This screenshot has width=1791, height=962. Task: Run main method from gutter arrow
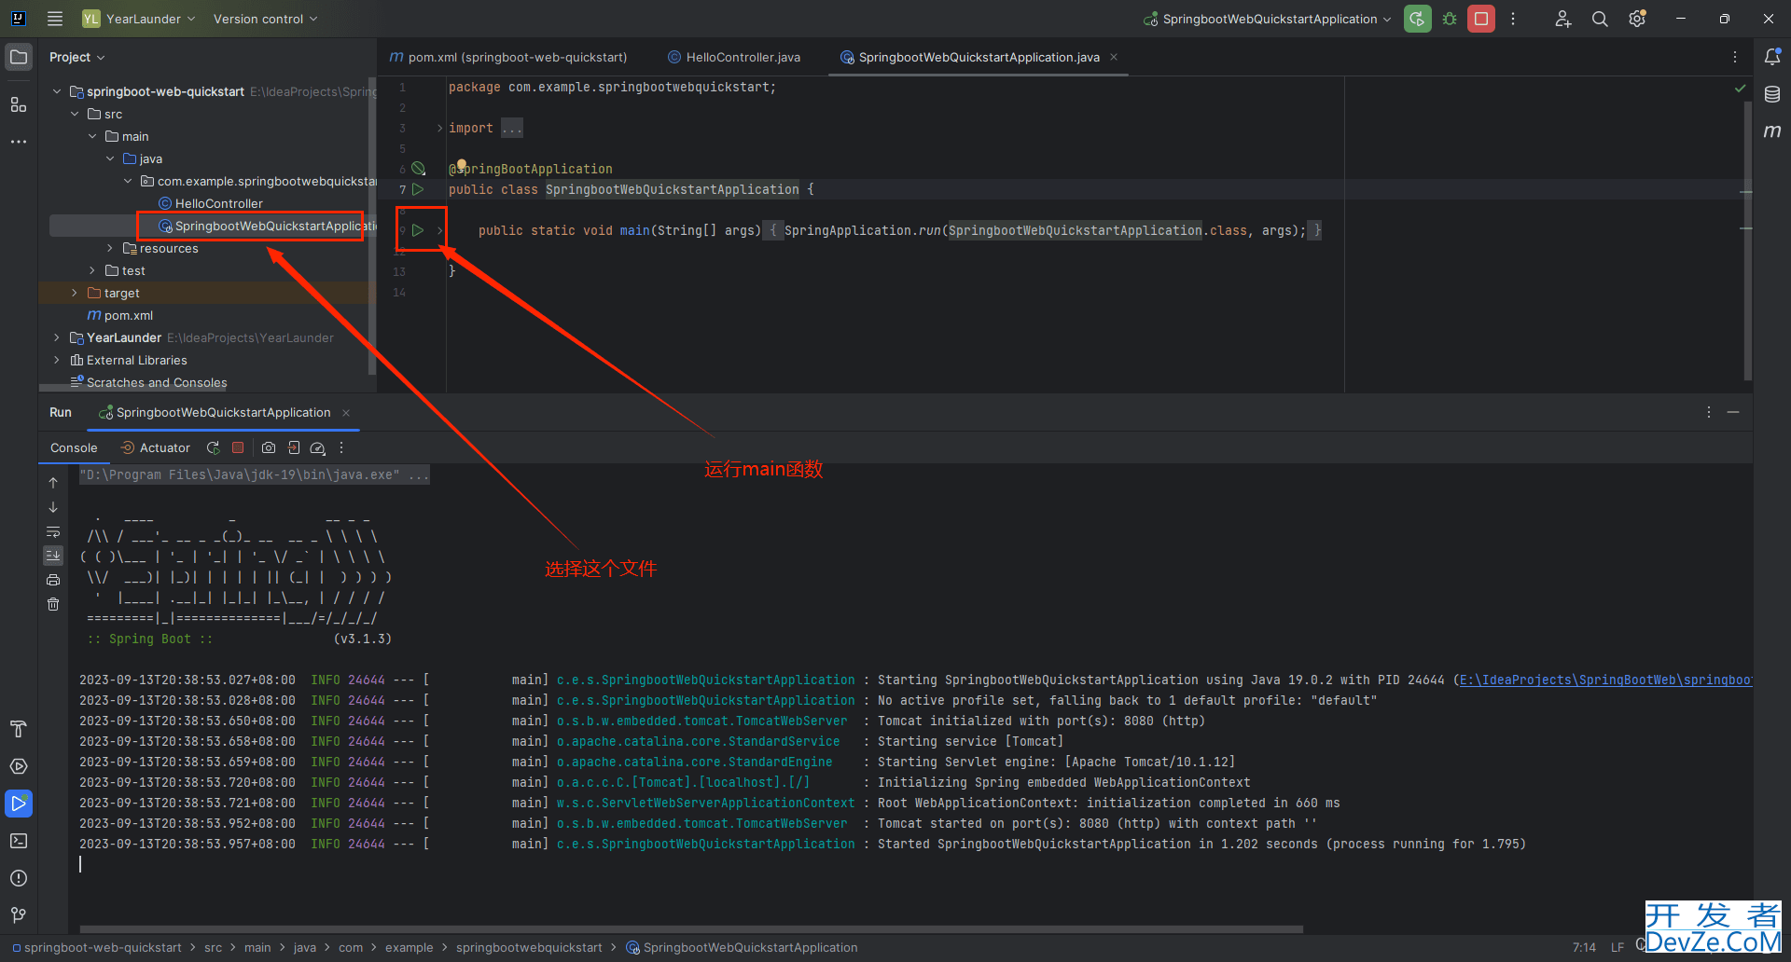(418, 230)
